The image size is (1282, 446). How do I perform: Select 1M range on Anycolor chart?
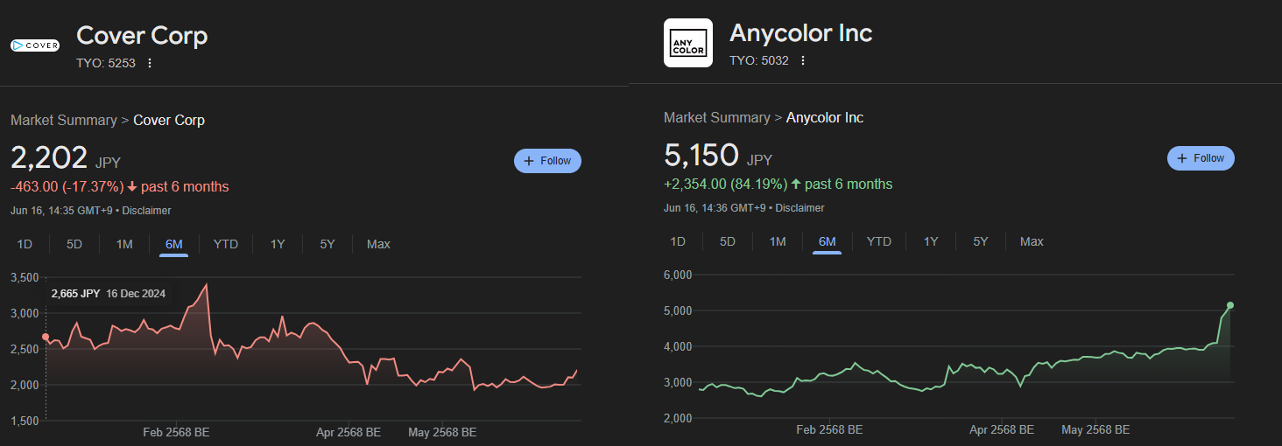(x=778, y=241)
